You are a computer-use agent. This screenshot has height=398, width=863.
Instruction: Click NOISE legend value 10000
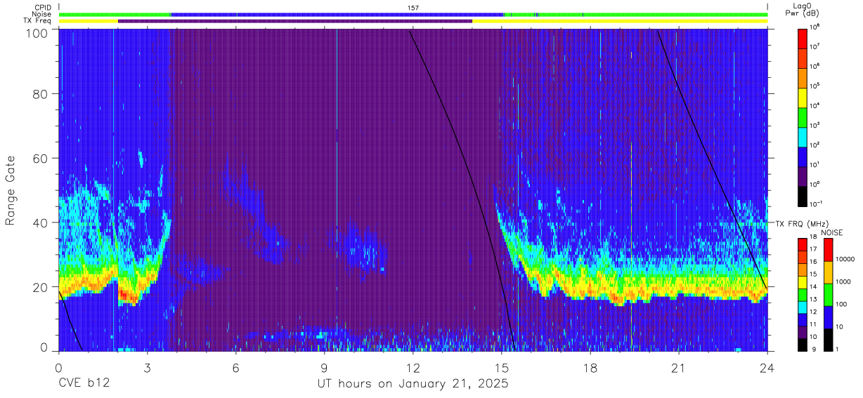[845, 260]
